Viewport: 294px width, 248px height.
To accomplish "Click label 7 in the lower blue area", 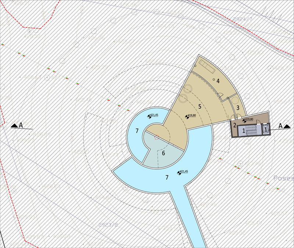I will tap(167, 177).
